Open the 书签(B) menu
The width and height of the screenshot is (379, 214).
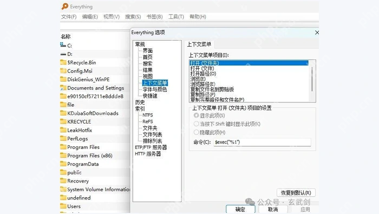point(154,17)
